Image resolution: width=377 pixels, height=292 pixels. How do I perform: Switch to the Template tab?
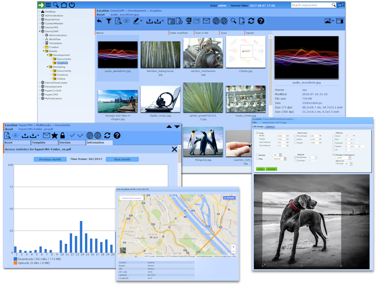pos(44,143)
